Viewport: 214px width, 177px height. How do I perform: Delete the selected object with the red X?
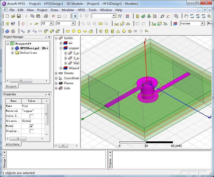click(x=53, y=16)
